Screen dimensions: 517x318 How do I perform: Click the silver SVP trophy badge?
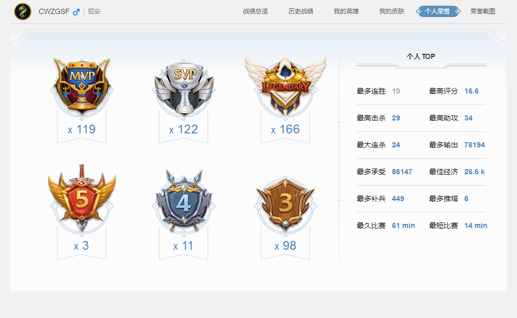[x=184, y=87]
